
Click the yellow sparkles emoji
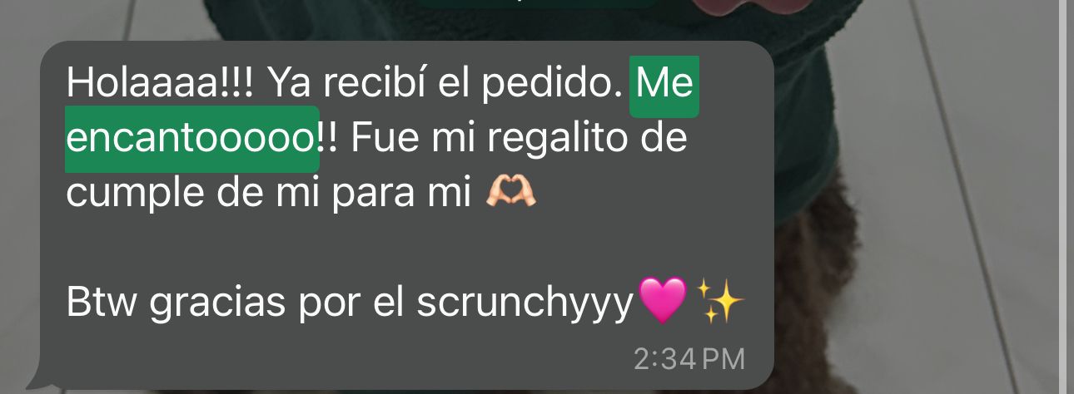719,302
